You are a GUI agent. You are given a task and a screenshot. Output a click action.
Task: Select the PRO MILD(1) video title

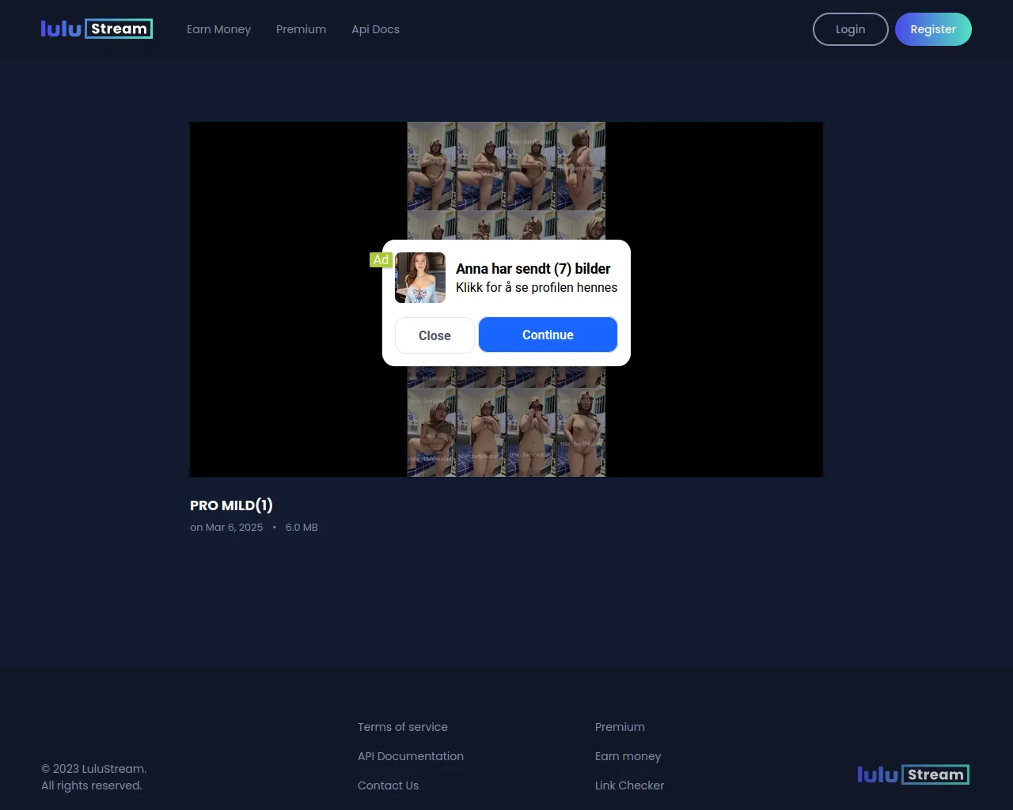(x=231, y=505)
